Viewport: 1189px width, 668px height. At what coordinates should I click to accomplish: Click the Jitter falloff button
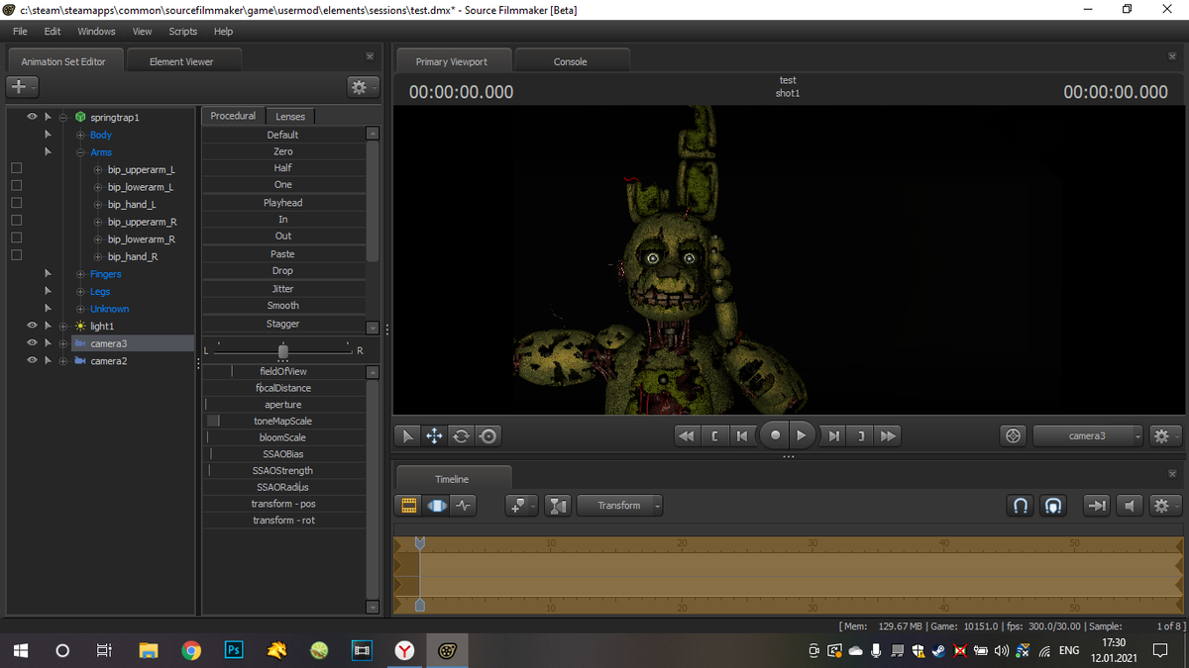coord(283,288)
